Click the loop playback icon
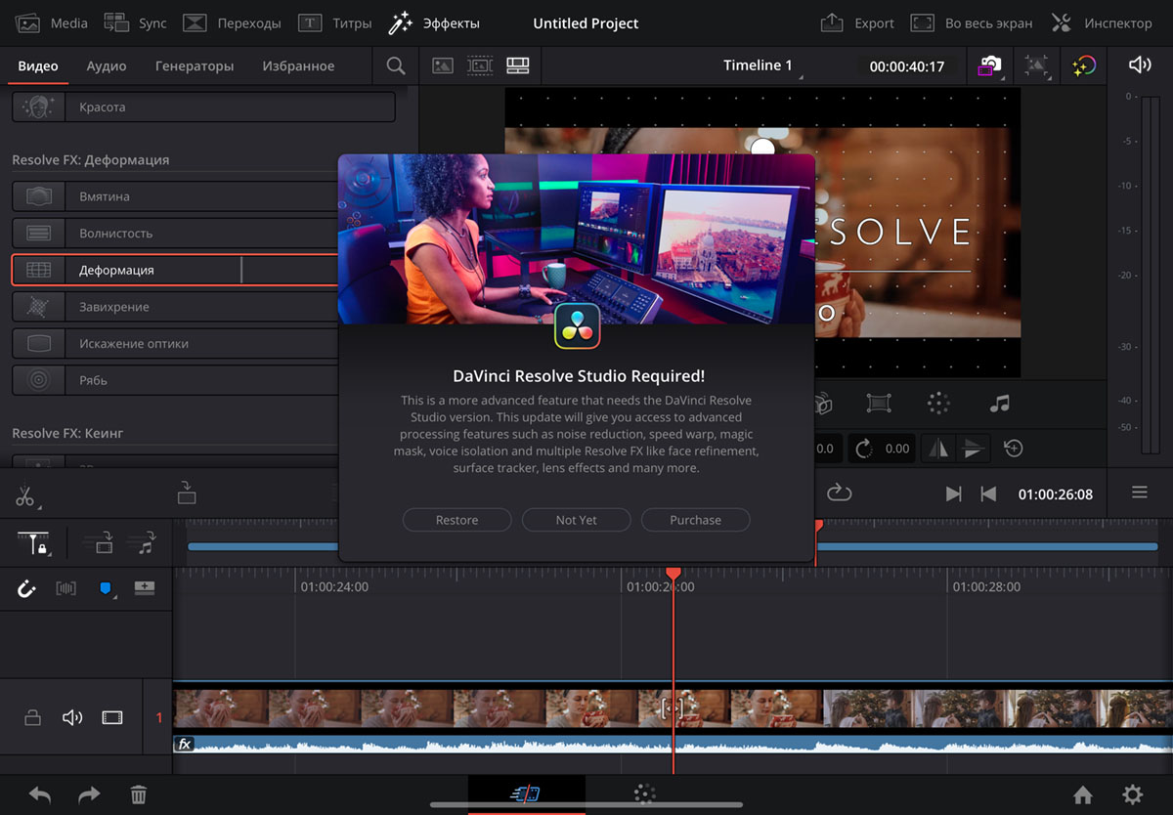Screen dimensions: 1173x815 (840, 493)
